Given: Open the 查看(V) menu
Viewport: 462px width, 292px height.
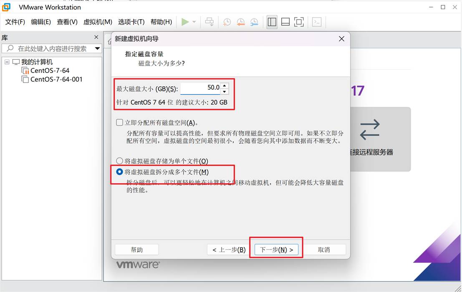Looking at the screenshot, I should 67,22.
